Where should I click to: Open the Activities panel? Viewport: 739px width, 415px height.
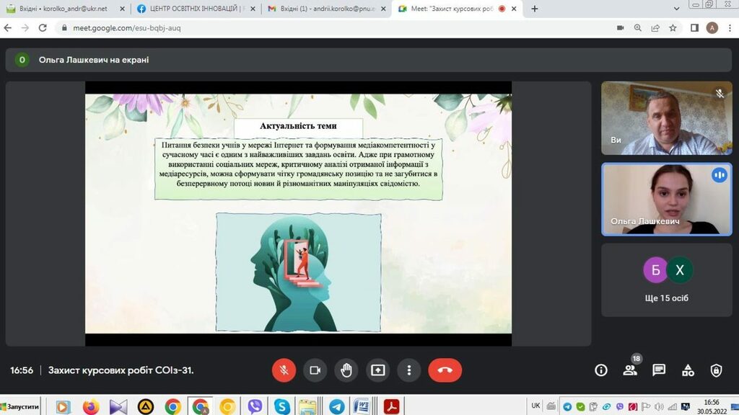(688, 370)
